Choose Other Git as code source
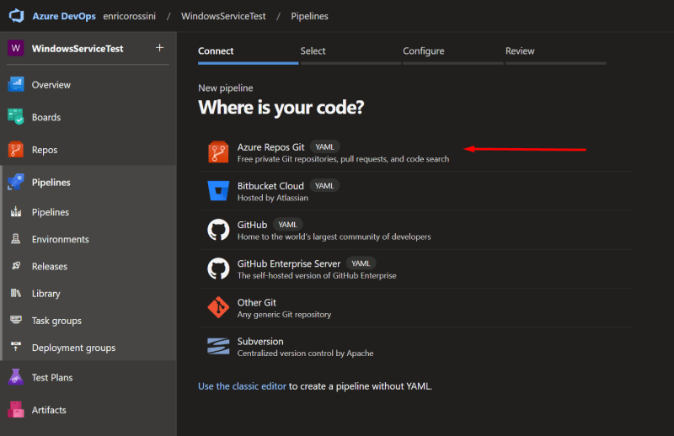 (257, 303)
